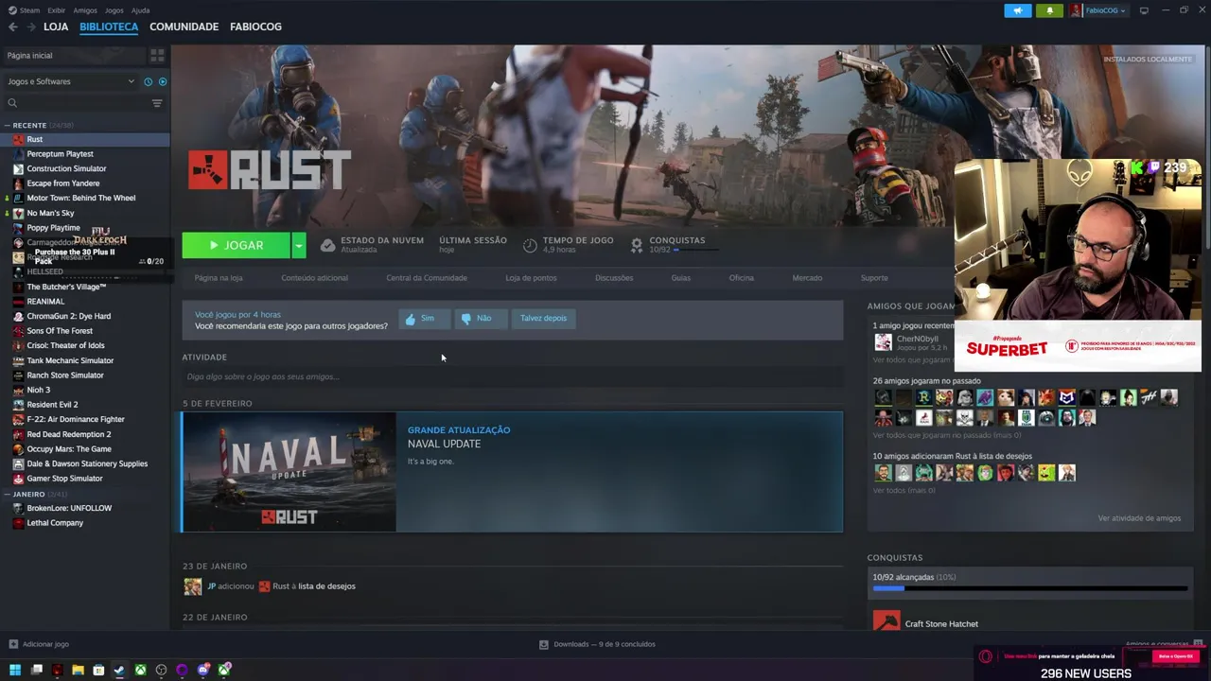
Task: Collapse the JANEIRO section
Action: pyautogui.click(x=8, y=494)
